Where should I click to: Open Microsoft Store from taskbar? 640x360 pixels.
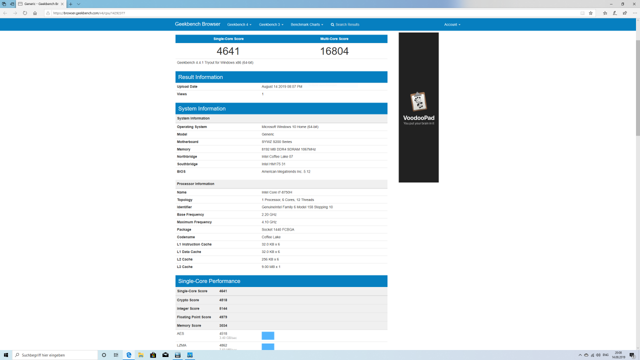(153, 355)
